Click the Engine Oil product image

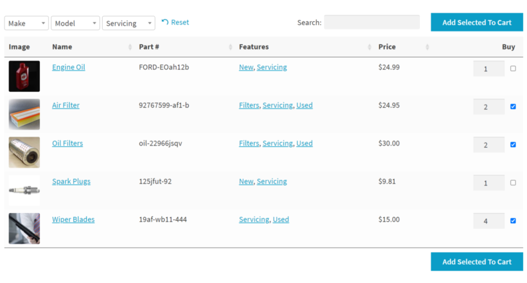[24, 76]
